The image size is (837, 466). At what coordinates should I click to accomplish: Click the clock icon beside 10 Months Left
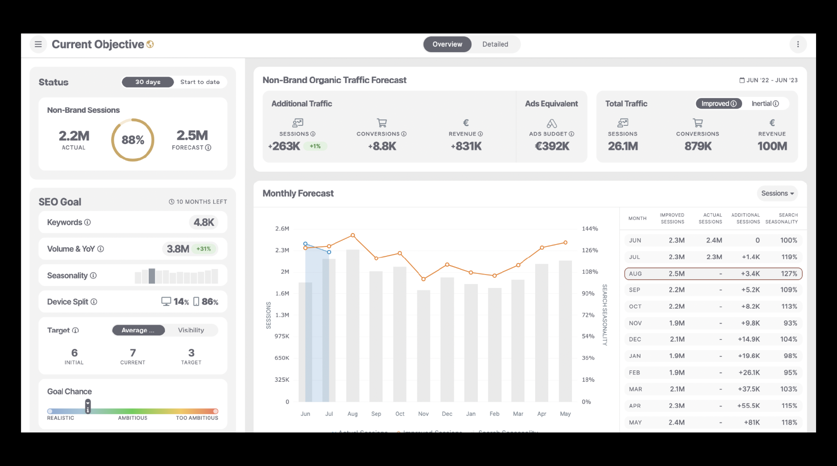pyautogui.click(x=171, y=201)
